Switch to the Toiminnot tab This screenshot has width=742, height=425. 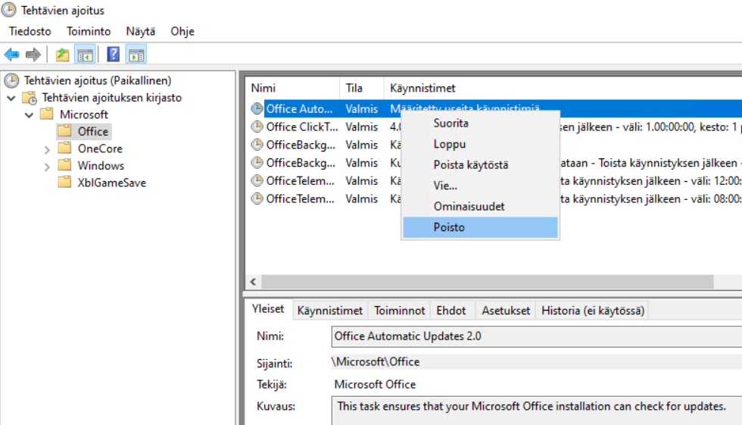(x=400, y=311)
